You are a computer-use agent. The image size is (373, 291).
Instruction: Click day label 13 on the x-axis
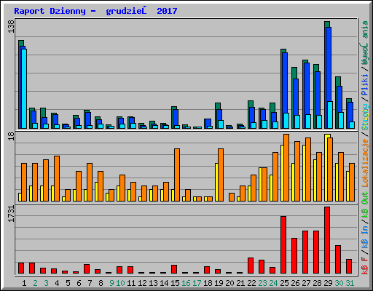pos(153,283)
